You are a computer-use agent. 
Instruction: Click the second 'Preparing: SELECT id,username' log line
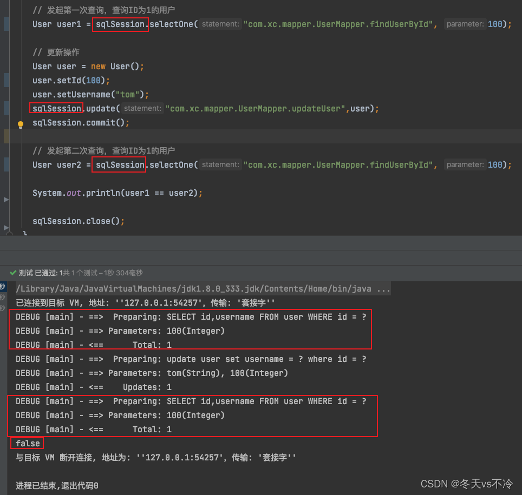191,401
